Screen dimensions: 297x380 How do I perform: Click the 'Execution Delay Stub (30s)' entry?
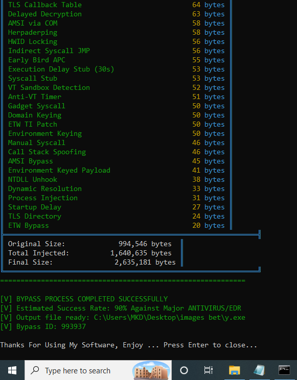click(61, 69)
